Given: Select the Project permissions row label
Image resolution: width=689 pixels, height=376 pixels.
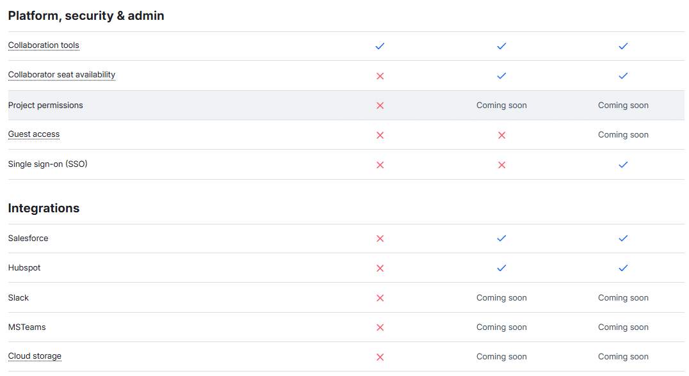Looking at the screenshot, I should [x=45, y=106].
